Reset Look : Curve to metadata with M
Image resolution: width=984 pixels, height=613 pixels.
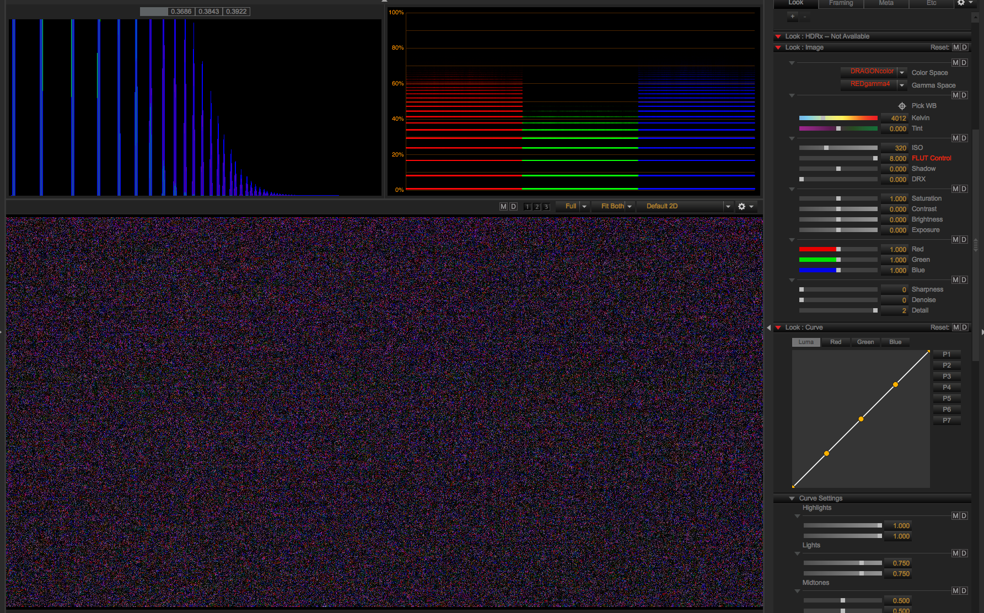tap(956, 327)
